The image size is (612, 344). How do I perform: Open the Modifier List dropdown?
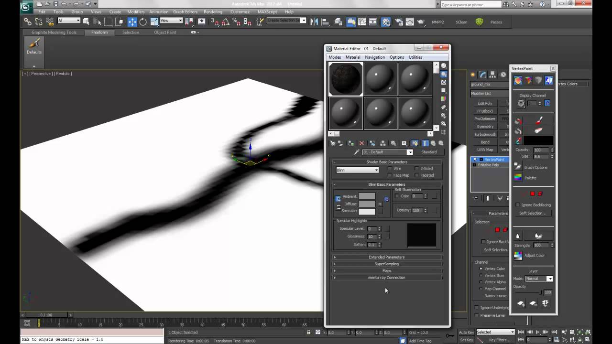[490, 94]
